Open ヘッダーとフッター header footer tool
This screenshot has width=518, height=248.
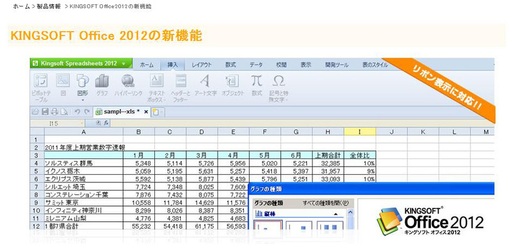pyautogui.click(x=181, y=87)
